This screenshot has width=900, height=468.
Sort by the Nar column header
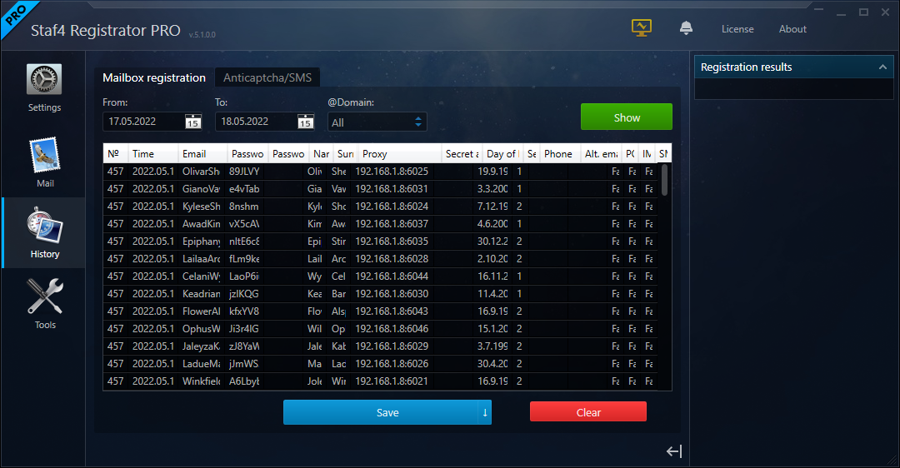click(x=322, y=154)
